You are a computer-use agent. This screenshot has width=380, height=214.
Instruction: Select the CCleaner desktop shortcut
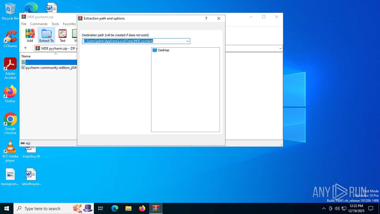click(x=10, y=39)
